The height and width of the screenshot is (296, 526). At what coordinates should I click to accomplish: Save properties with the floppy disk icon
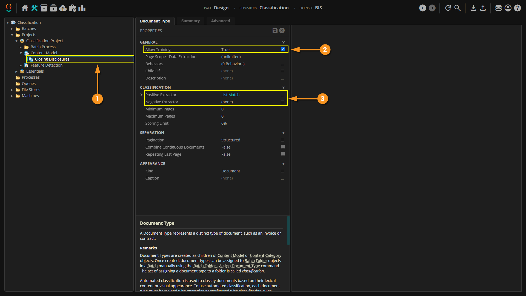click(x=275, y=30)
